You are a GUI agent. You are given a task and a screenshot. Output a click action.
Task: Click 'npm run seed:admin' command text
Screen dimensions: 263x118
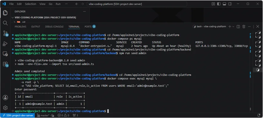[x=133, y=53]
